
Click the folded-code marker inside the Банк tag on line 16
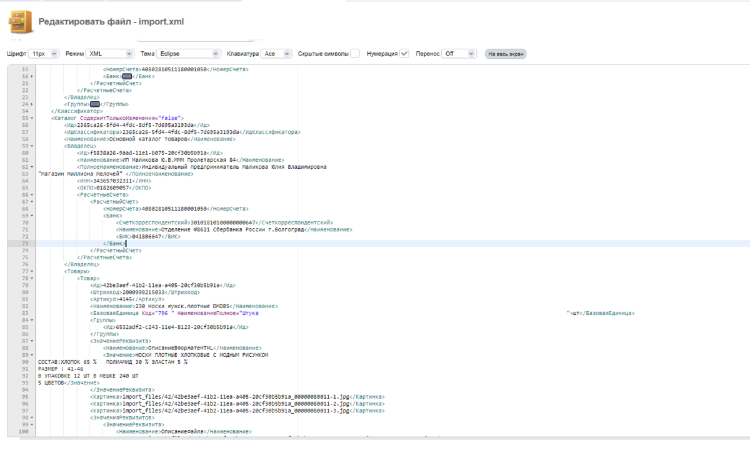click(126, 76)
